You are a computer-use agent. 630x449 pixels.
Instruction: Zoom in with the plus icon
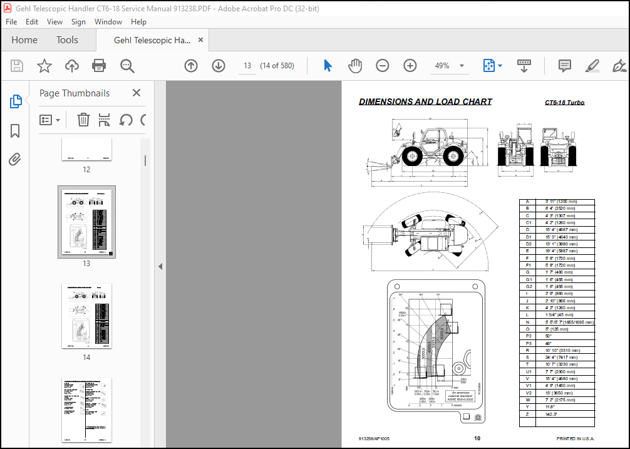[410, 66]
